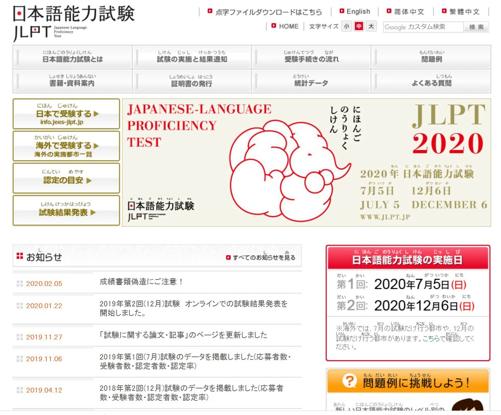Viewport: 501px width, 415px height.
Task: Click the grey grid icon beside 2020.01.22
Action: [20, 306]
